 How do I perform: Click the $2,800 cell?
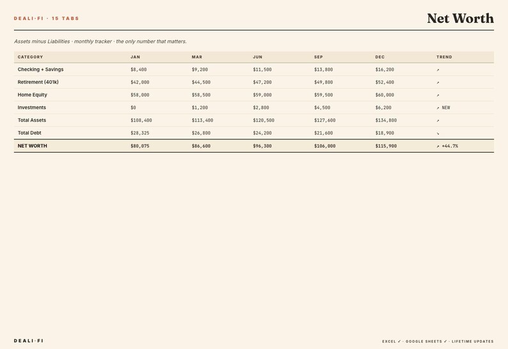pos(261,107)
